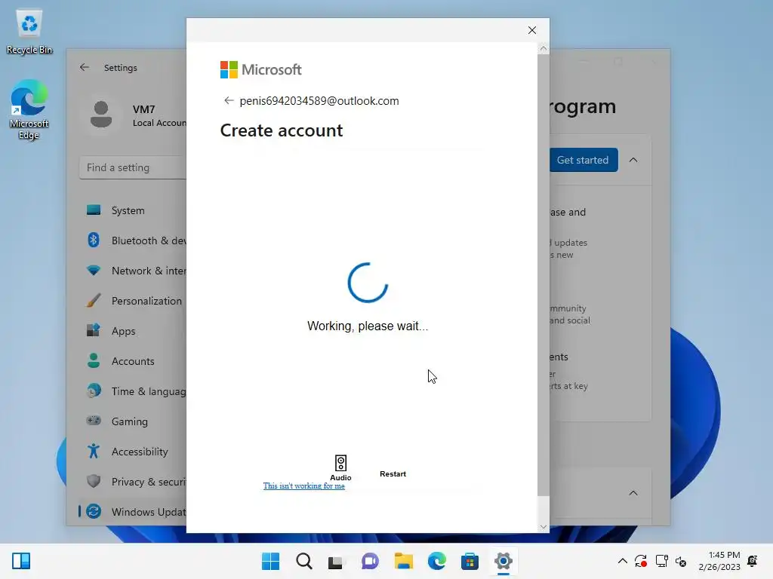Screen dimensions: 773x579
Task: Click the dialog scrollbar up arrow
Action: coord(544,48)
